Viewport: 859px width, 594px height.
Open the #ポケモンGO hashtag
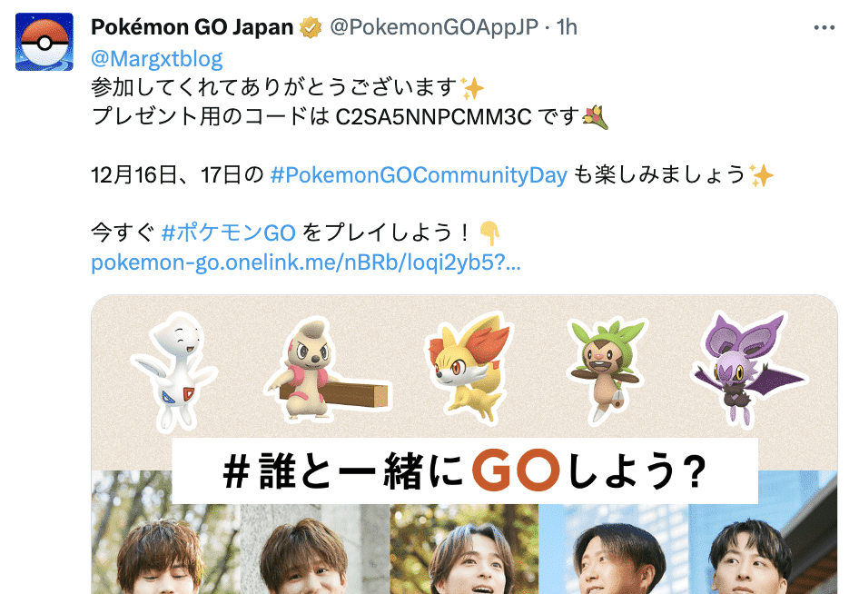[229, 233]
